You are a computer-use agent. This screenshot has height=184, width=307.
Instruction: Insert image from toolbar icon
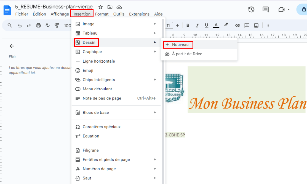tap(256, 25)
